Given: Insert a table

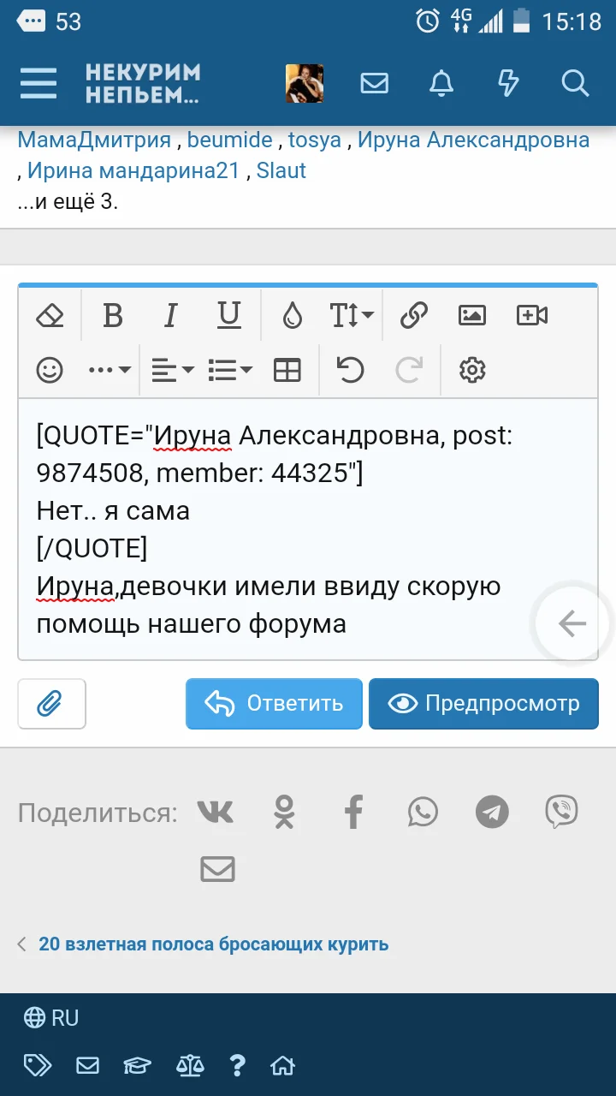Looking at the screenshot, I should click(x=287, y=370).
